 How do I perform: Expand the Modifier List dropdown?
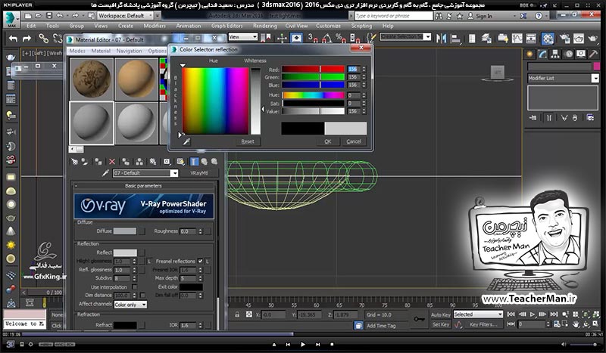(x=563, y=79)
